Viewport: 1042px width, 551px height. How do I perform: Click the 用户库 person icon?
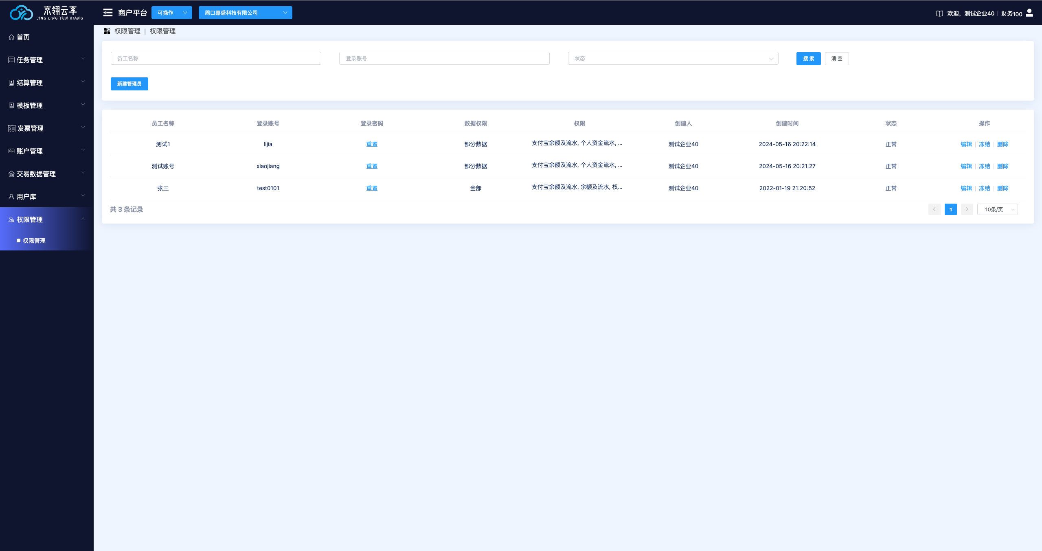pos(11,197)
